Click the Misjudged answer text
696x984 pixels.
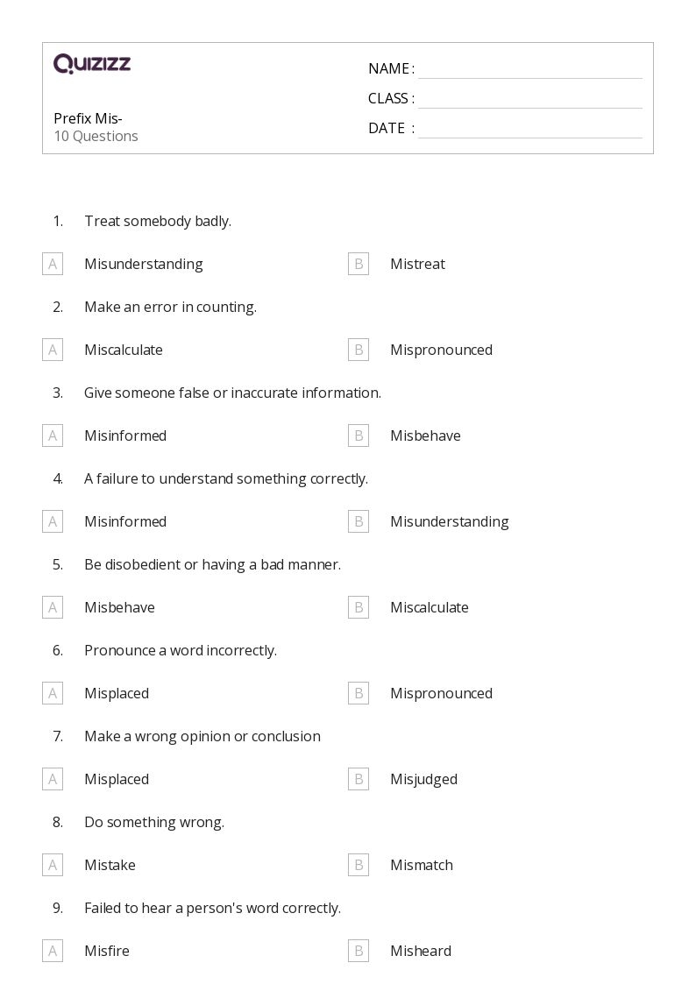423,779
